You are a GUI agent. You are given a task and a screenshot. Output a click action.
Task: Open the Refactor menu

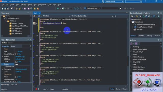pyautogui.click(x=23, y=5)
